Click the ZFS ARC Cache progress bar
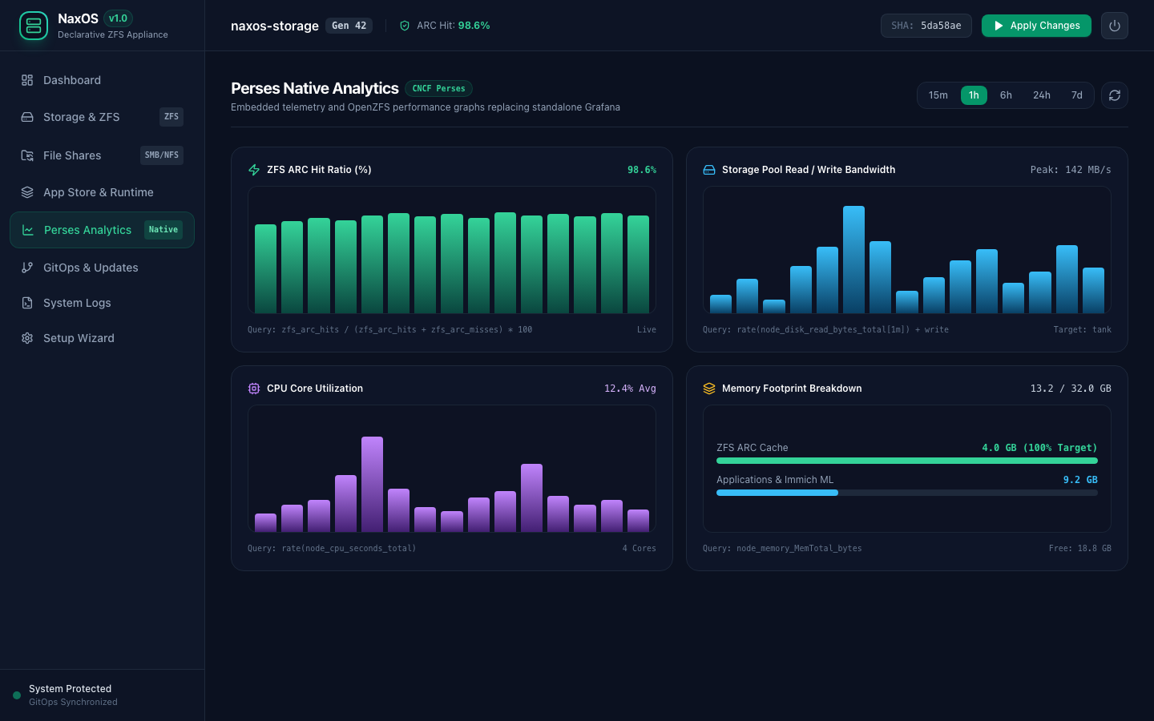This screenshot has height=721, width=1154. click(907, 461)
